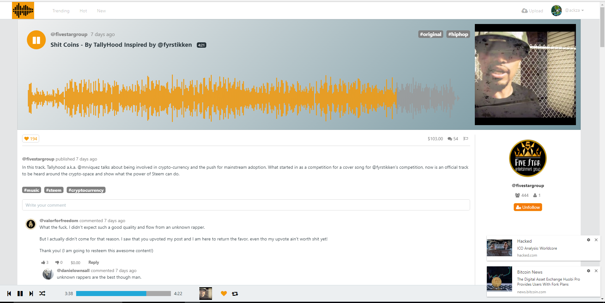Image resolution: width=605 pixels, height=303 pixels.
Task: Open the Trending tab
Action: (x=61, y=11)
